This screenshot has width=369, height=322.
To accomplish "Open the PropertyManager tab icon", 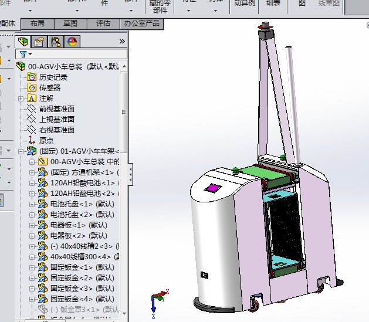I will (40, 42).
